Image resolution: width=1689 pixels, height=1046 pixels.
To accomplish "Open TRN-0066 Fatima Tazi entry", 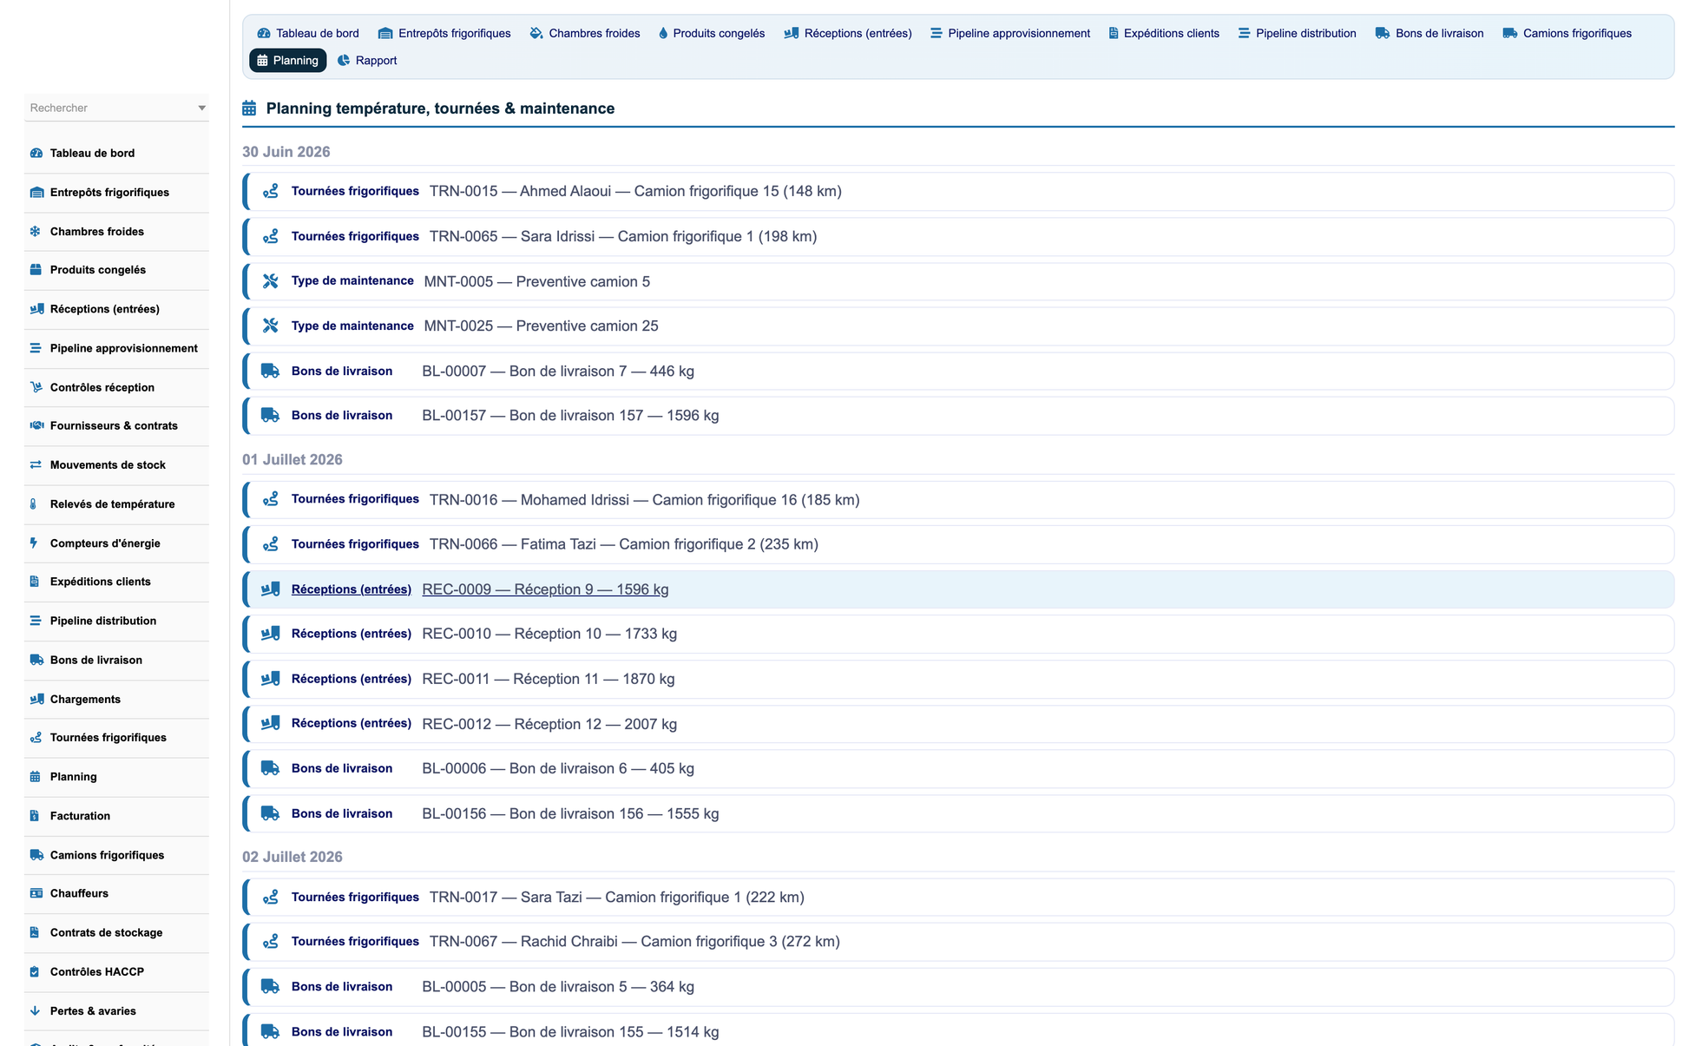I will coord(958,544).
